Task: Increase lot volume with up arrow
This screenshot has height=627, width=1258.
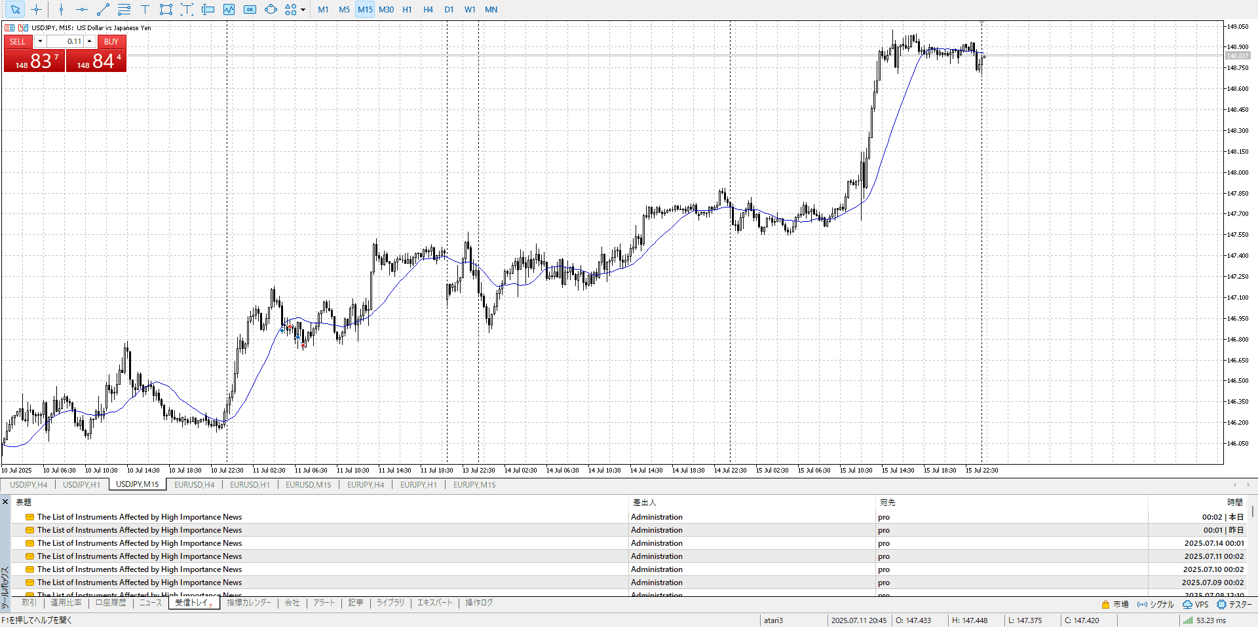Action: pos(90,41)
